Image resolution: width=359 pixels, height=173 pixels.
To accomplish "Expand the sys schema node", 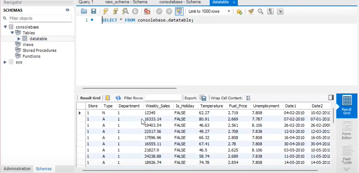I will point(5,62).
